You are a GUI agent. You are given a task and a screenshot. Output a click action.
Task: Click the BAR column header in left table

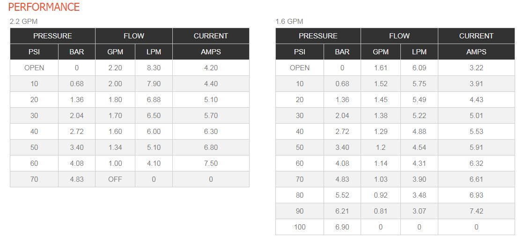pyautogui.click(x=77, y=52)
